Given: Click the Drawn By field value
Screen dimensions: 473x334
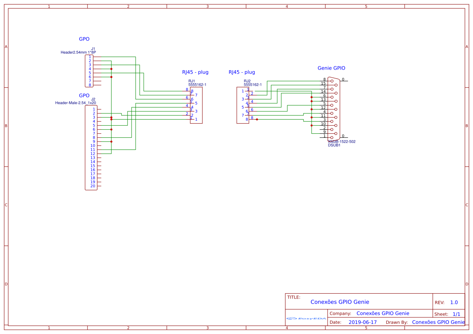Looking at the screenshot, I should tap(438, 322).
